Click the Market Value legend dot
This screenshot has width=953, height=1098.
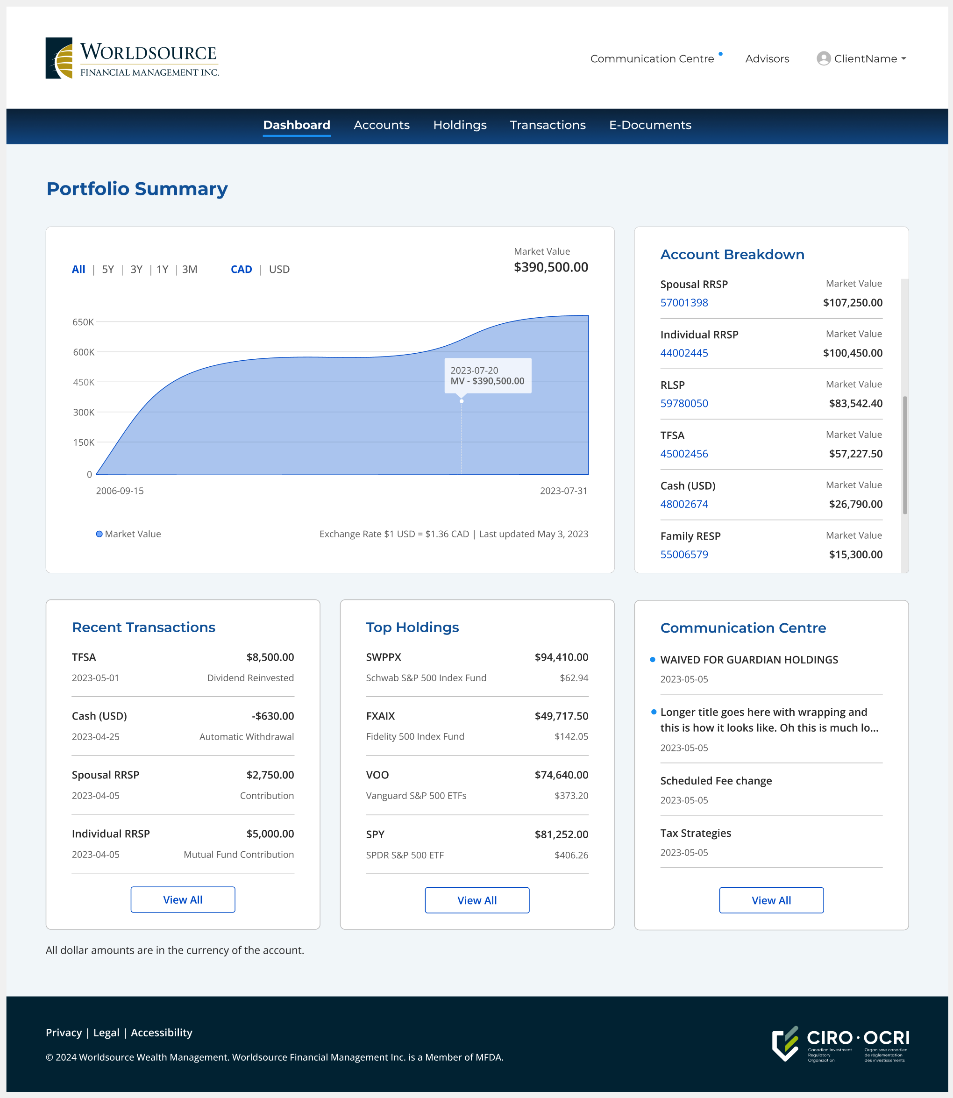99,534
